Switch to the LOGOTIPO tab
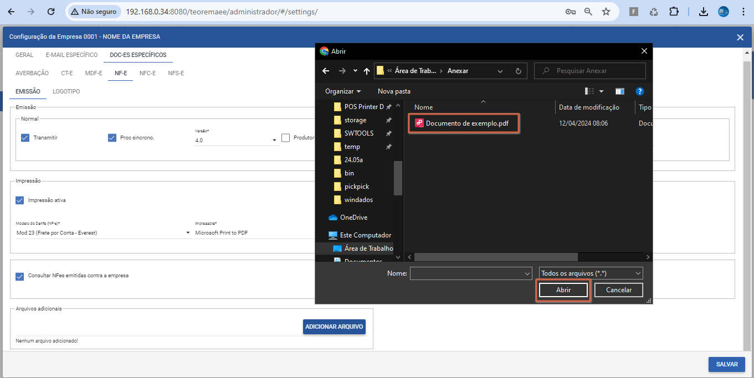The width and height of the screenshot is (754, 378). 66,91
